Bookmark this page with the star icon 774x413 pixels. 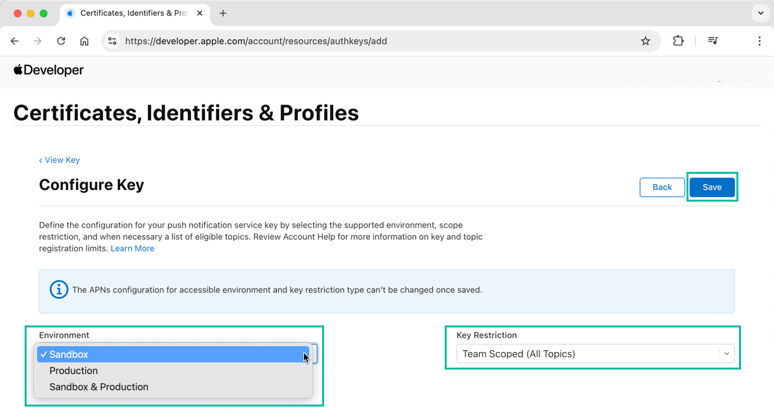[x=645, y=41]
